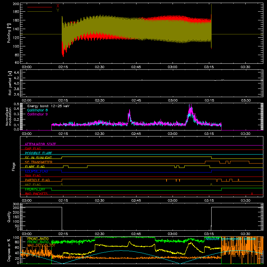Viewport: 267px width, 267px height.
Task: Click the SC_IN_SUNLIGHT flag label
Action: 38,158
